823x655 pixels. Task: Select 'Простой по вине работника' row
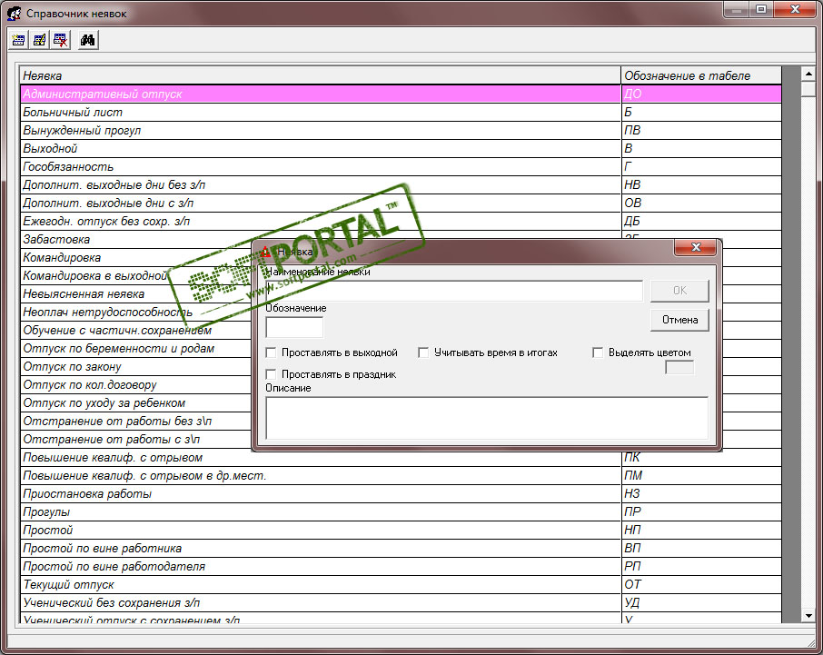pos(401,549)
